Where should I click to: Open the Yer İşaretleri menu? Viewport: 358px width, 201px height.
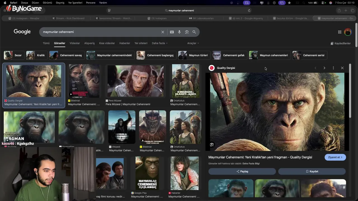[75, 3]
